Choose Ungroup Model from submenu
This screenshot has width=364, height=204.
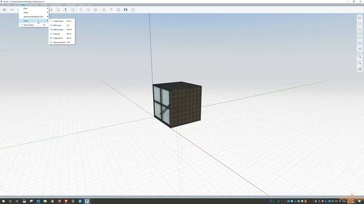[x=62, y=42]
